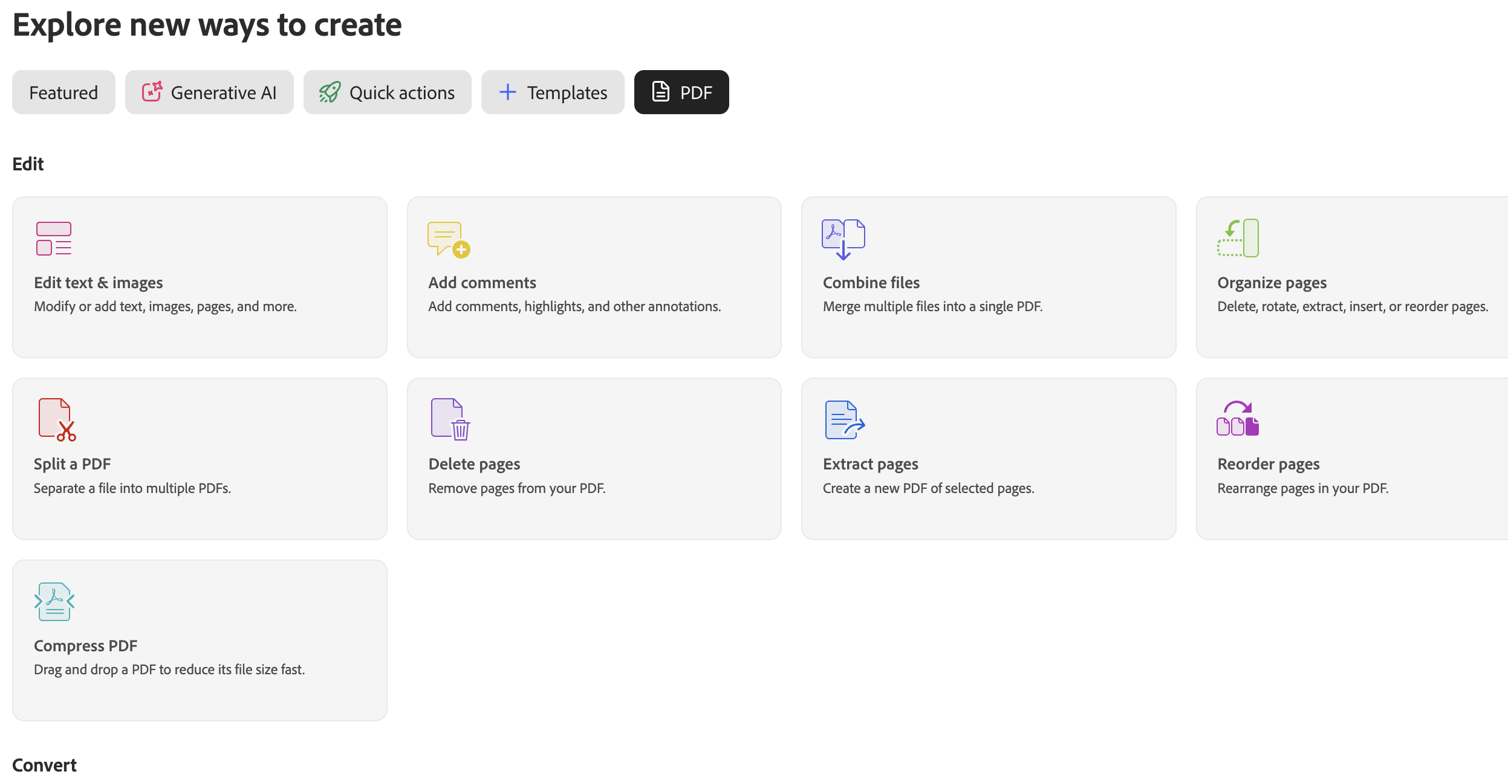Open the Compress PDF title link
Image resolution: width=1508 pixels, height=783 pixels.
(86, 646)
